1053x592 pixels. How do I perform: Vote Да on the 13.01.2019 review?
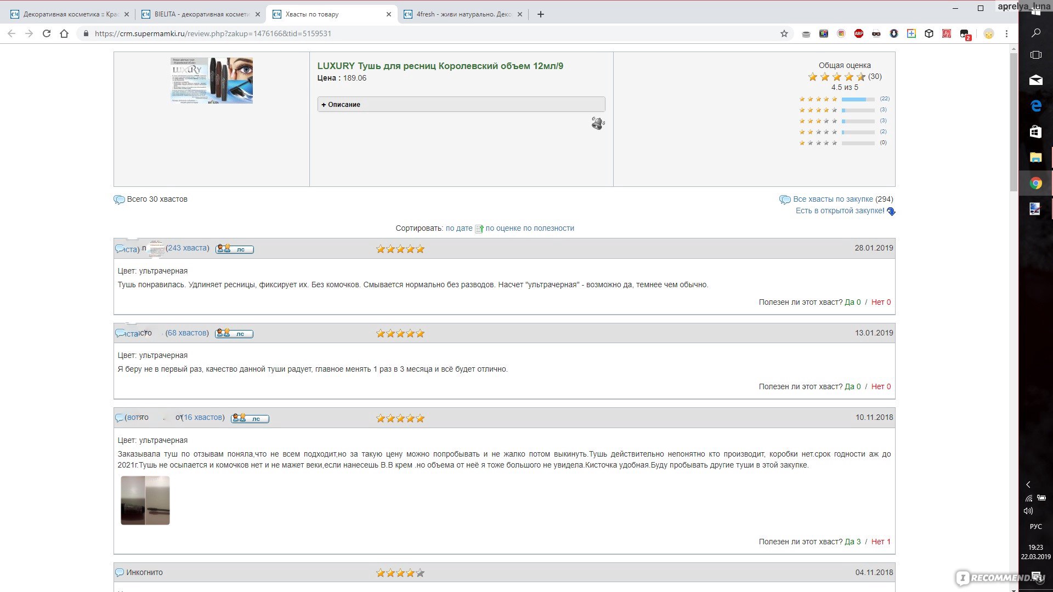click(853, 387)
